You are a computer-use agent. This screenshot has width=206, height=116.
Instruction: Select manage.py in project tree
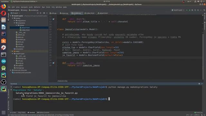click(19, 68)
